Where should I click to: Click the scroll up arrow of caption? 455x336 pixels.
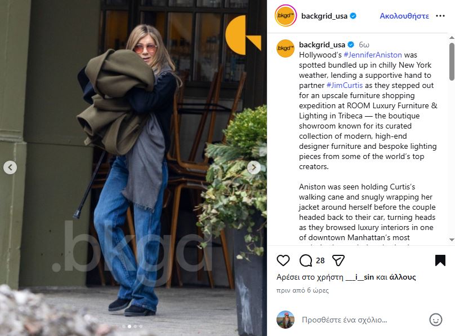pyautogui.click(x=452, y=38)
